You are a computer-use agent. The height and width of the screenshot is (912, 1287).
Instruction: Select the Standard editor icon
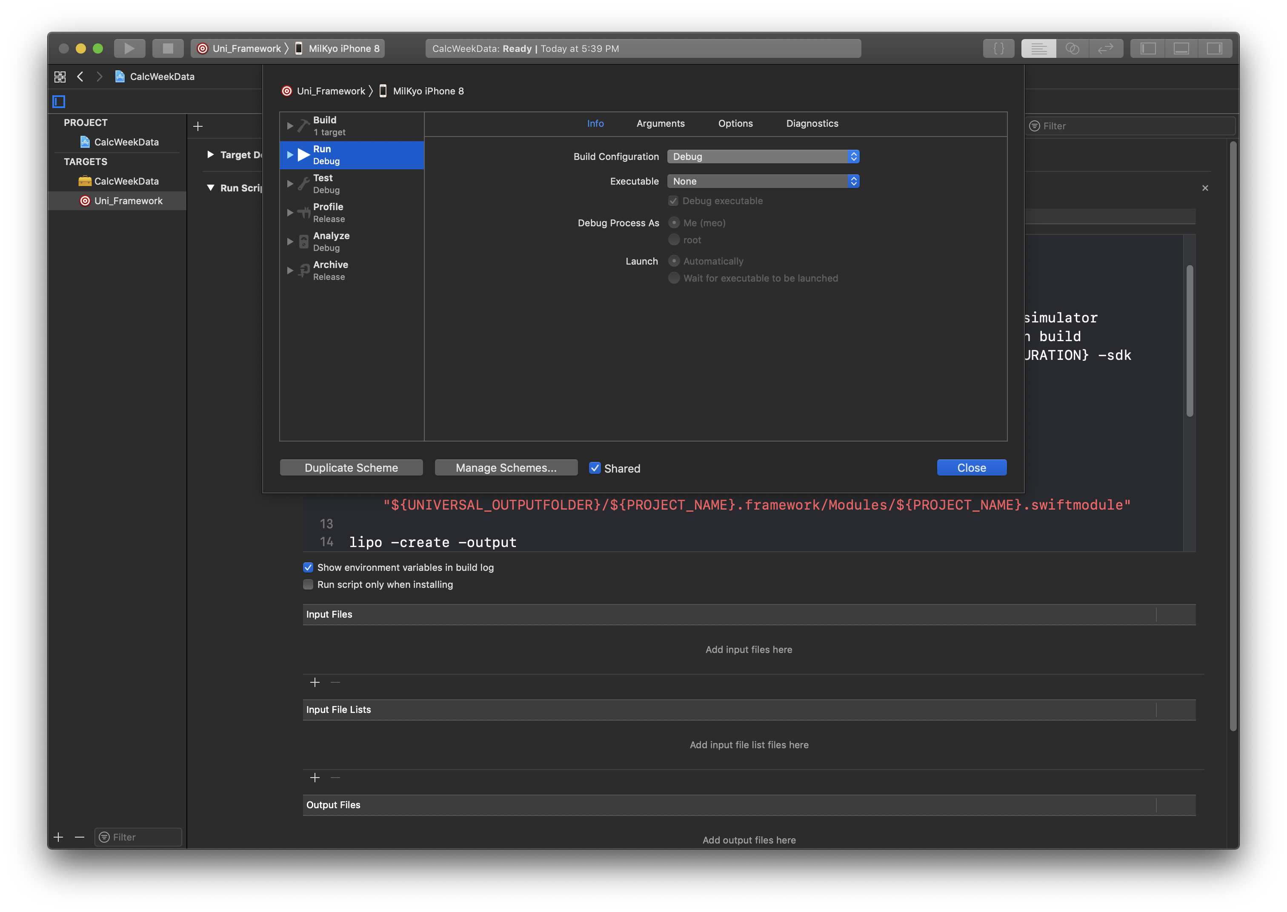pos(1038,48)
